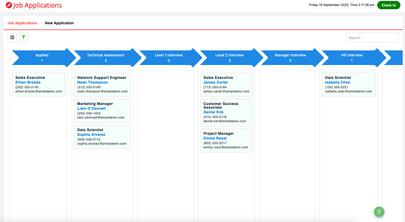Screen dimensions: 405x222
Task: Open Isabella Chen applicant link
Action: point(337,82)
